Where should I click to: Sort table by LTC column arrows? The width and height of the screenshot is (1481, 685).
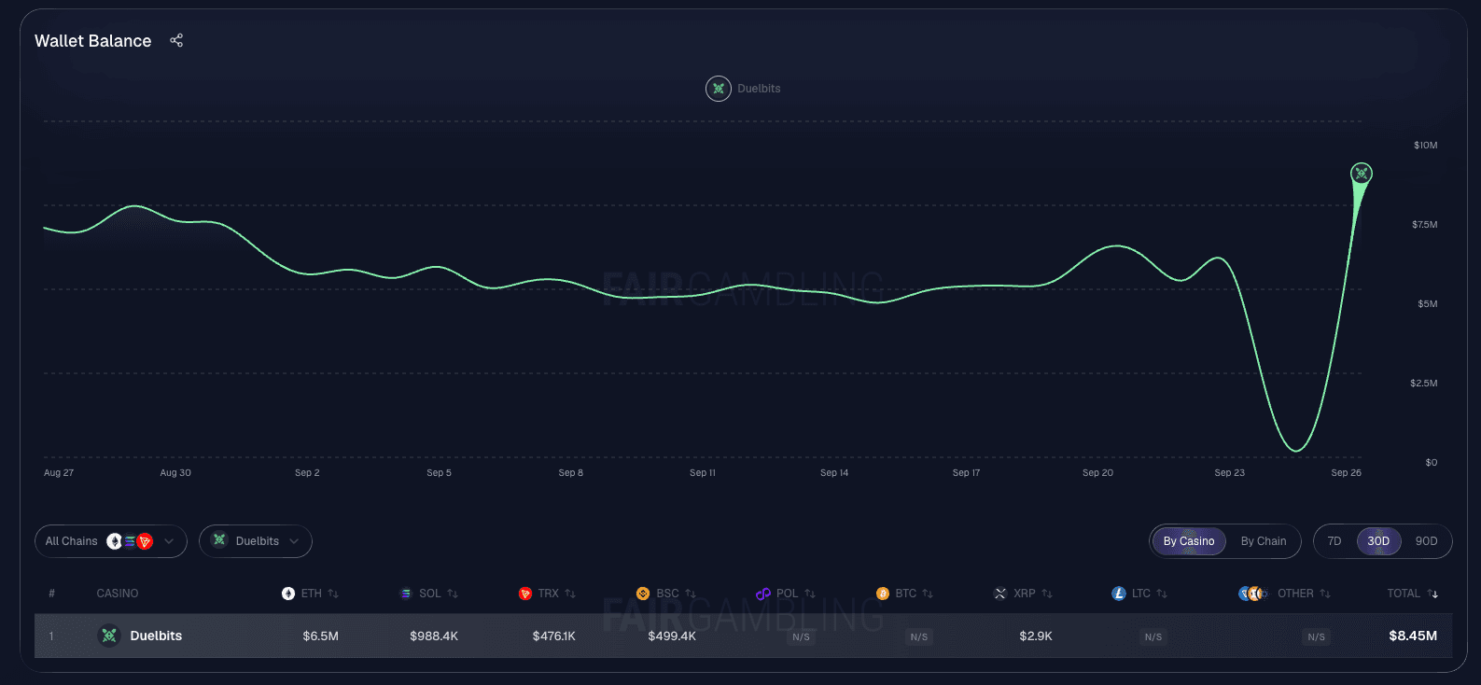tap(1162, 594)
